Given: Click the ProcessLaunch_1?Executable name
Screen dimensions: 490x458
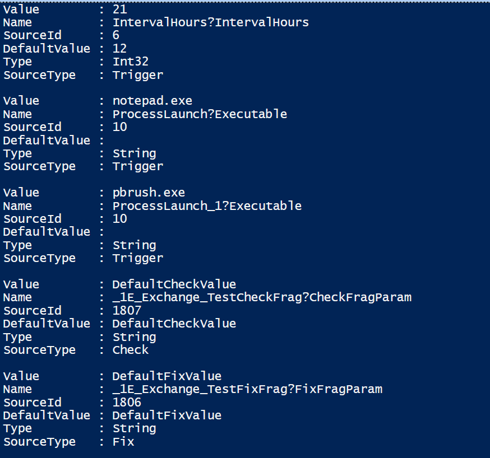Looking at the screenshot, I should 207,205.
